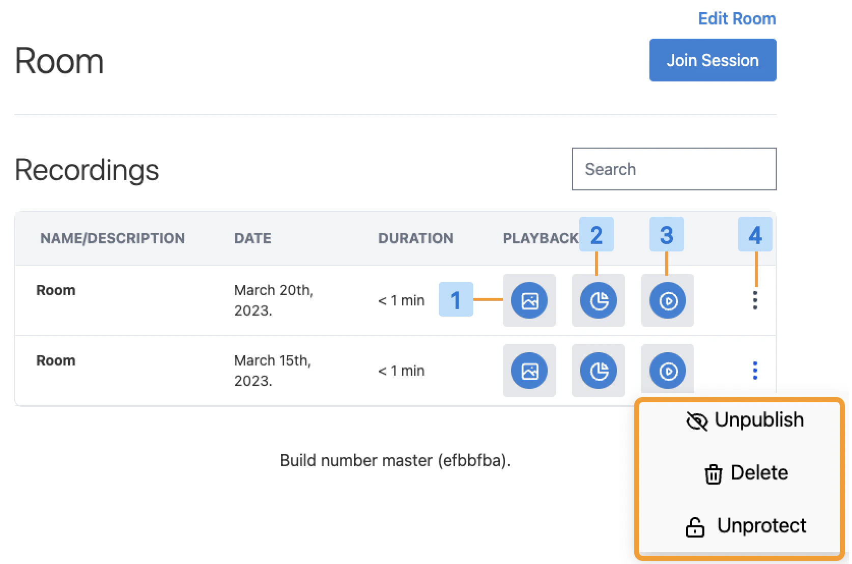Screen dimensions: 852x564
Task: Click the PLAYBACK column header
Action: click(540, 238)
